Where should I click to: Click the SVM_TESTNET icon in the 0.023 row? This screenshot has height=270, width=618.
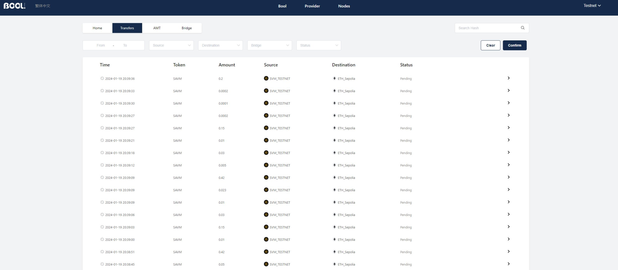tap(266, 190)
